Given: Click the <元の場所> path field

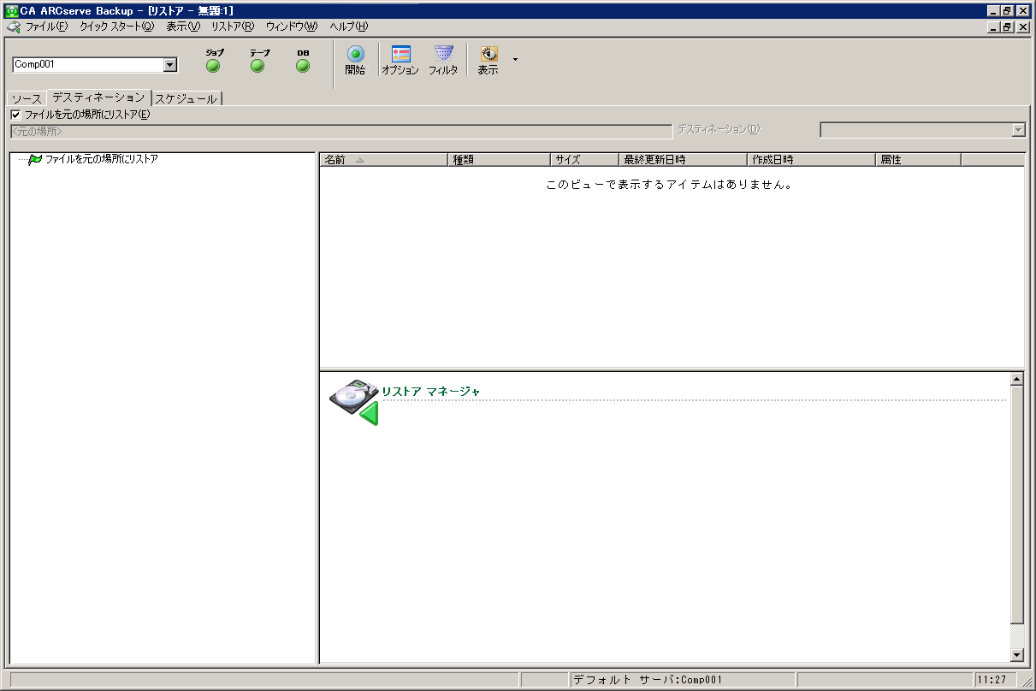Looking at the screenshot, I should [340, 132].
